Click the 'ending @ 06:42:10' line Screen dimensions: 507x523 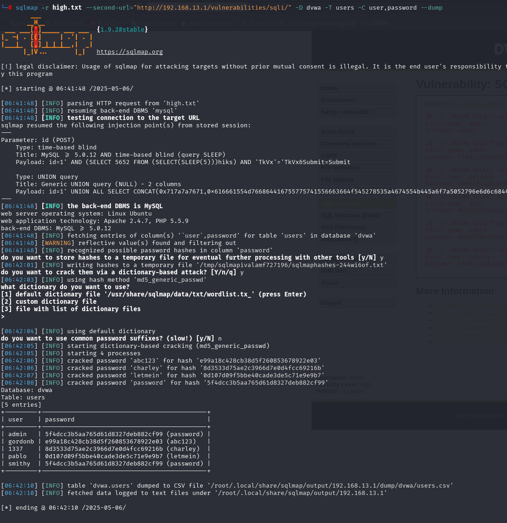(63, 507)
